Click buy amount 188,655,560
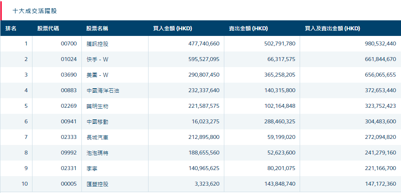Screen dimensions: 401x193 (x=204, y=153)
